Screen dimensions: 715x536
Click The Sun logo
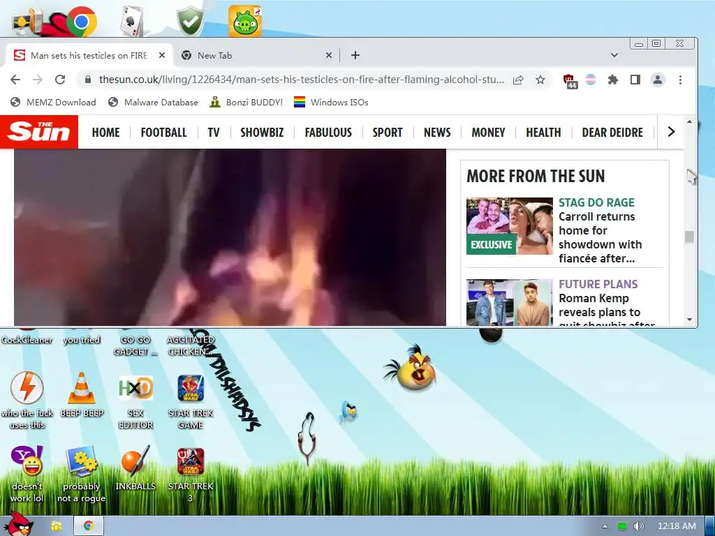[x=39, y=132]
